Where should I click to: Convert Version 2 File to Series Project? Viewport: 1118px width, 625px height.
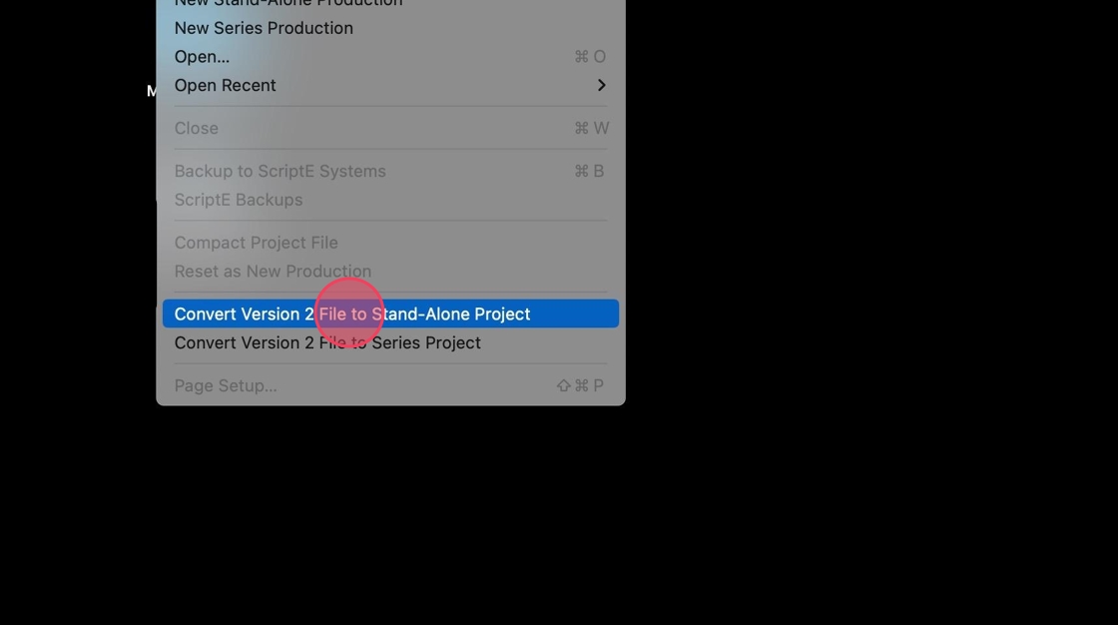pyautogui.click(x=390, y=341)
